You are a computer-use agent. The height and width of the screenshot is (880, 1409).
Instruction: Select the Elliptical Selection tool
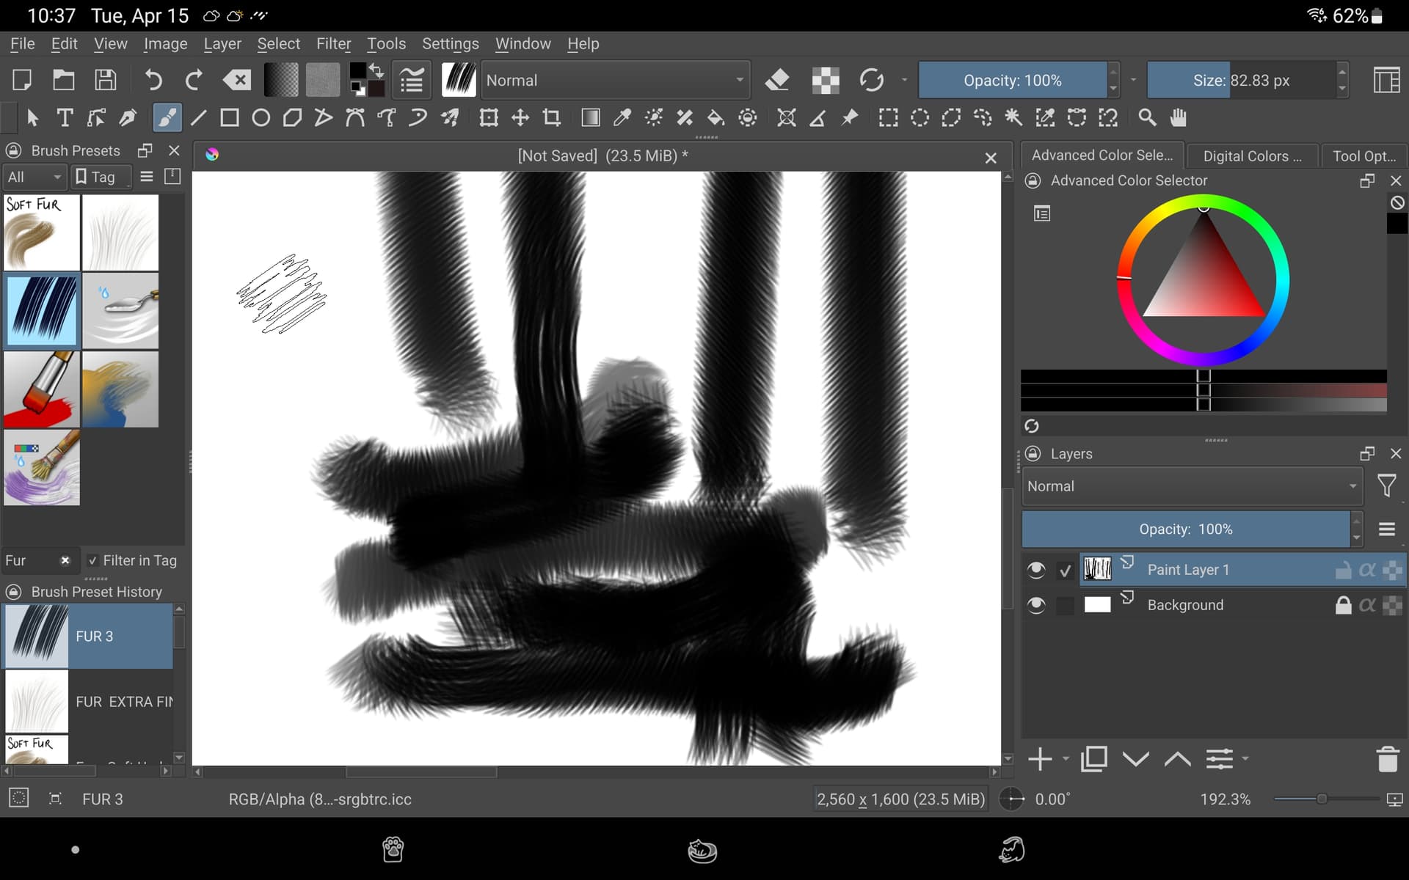(x=920, y=118)
